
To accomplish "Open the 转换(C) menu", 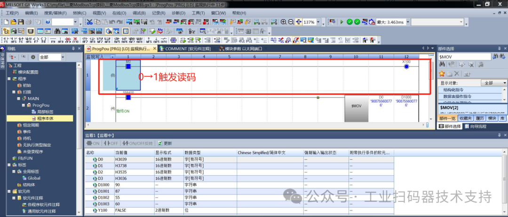I will pyautogui.click(x=79, y=13).
